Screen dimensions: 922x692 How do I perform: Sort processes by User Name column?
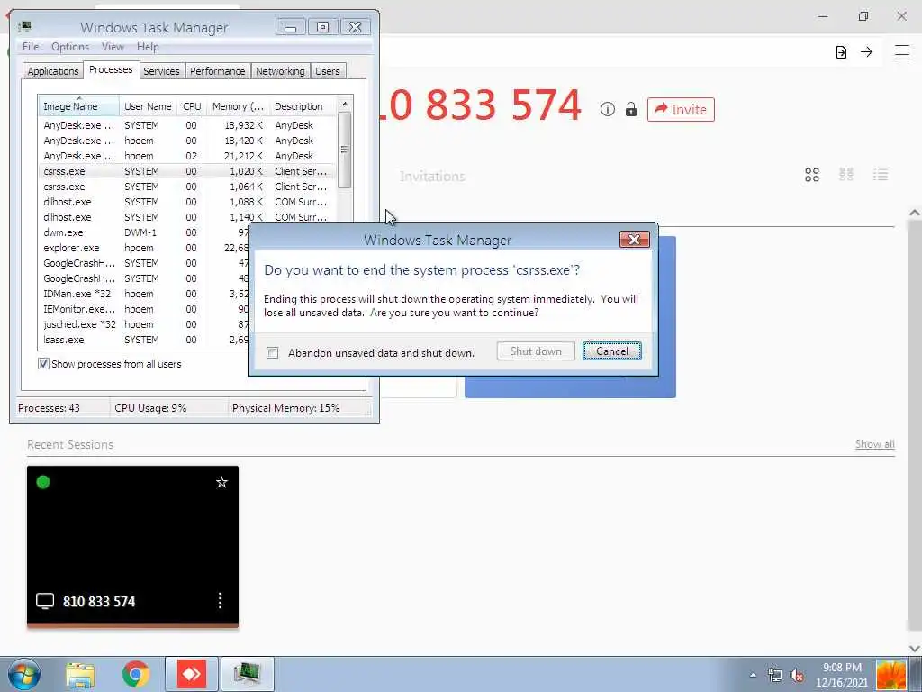149,106
